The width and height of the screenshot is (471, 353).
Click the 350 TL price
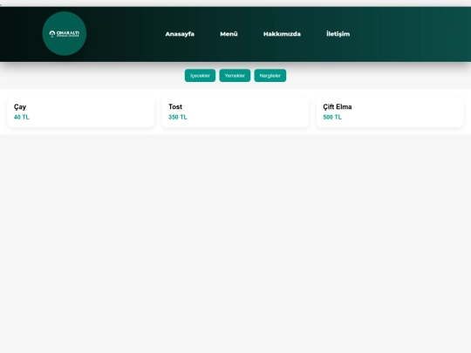(178, 117)
